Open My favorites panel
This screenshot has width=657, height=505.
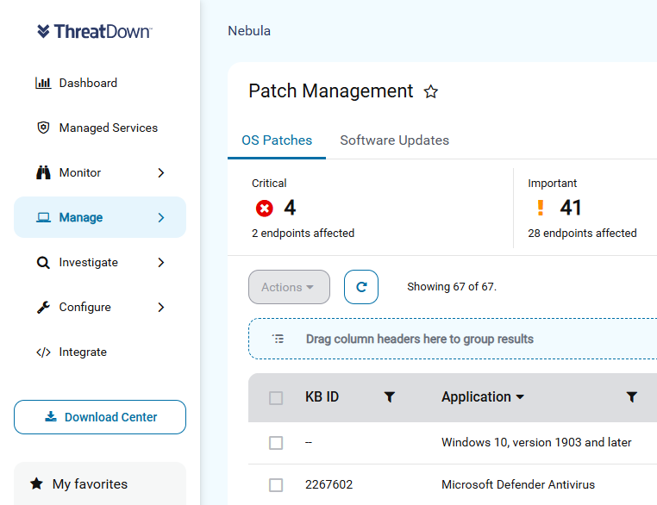point(100,483)
